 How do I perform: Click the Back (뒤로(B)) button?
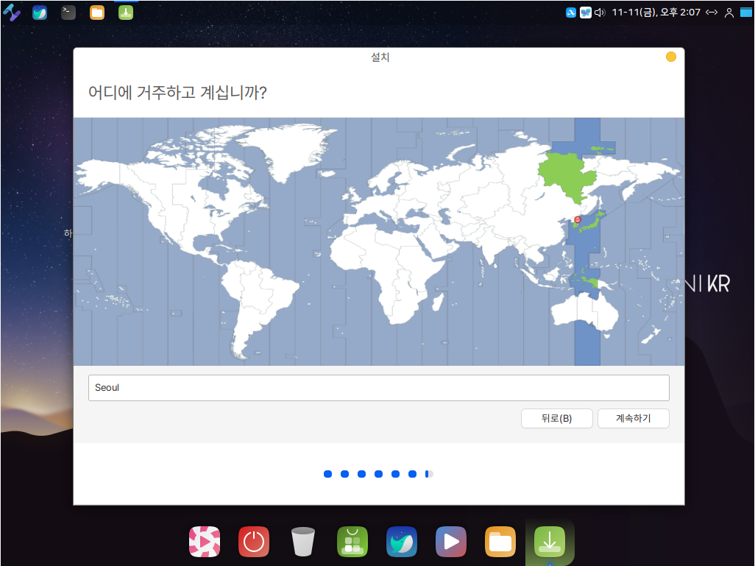556,418
